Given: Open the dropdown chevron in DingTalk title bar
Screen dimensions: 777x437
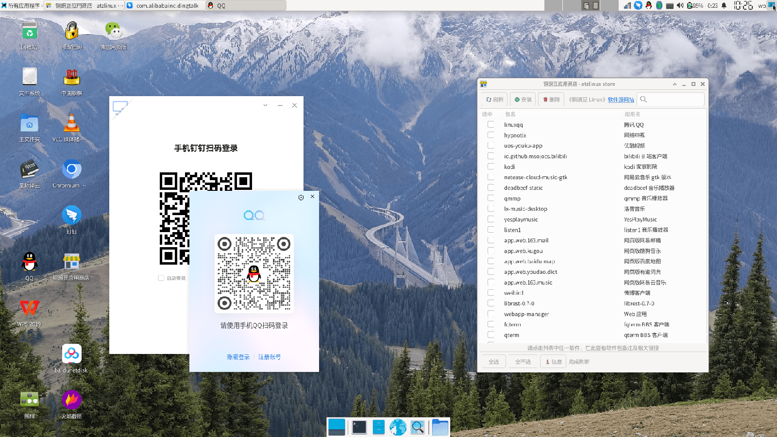Looking at the screenshot, I should pos(265,105).
